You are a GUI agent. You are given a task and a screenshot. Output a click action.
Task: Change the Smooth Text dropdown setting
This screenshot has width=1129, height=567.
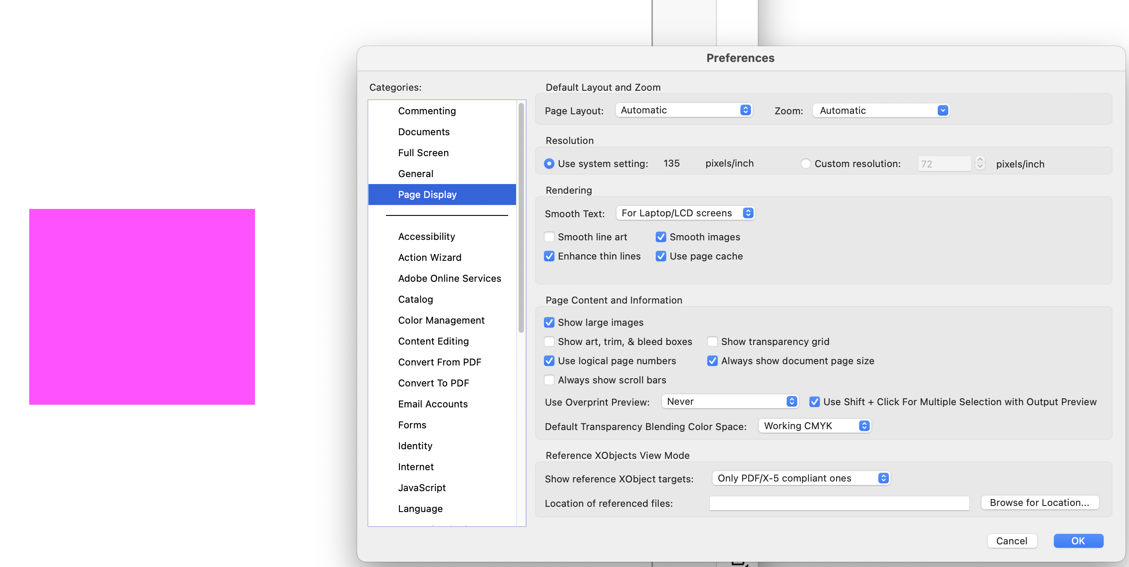coord(685,213)
